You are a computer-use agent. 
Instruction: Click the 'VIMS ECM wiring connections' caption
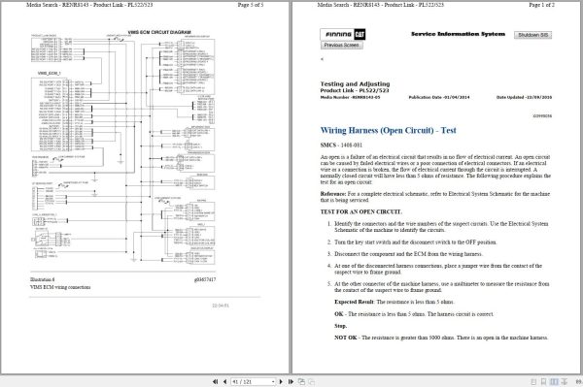pos(60,287)
